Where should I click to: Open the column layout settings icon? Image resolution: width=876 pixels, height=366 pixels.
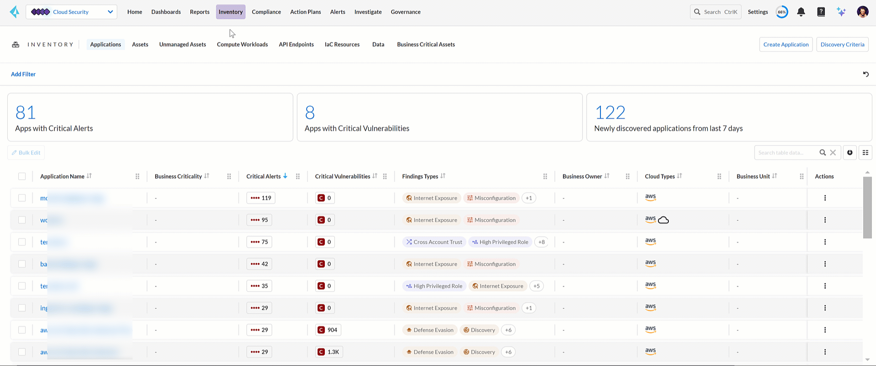pos(865,152)
